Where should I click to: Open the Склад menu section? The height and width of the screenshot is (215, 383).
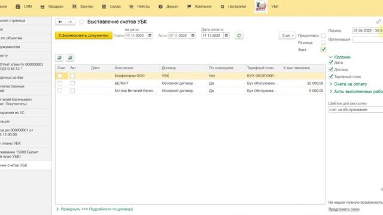point(111,7)
